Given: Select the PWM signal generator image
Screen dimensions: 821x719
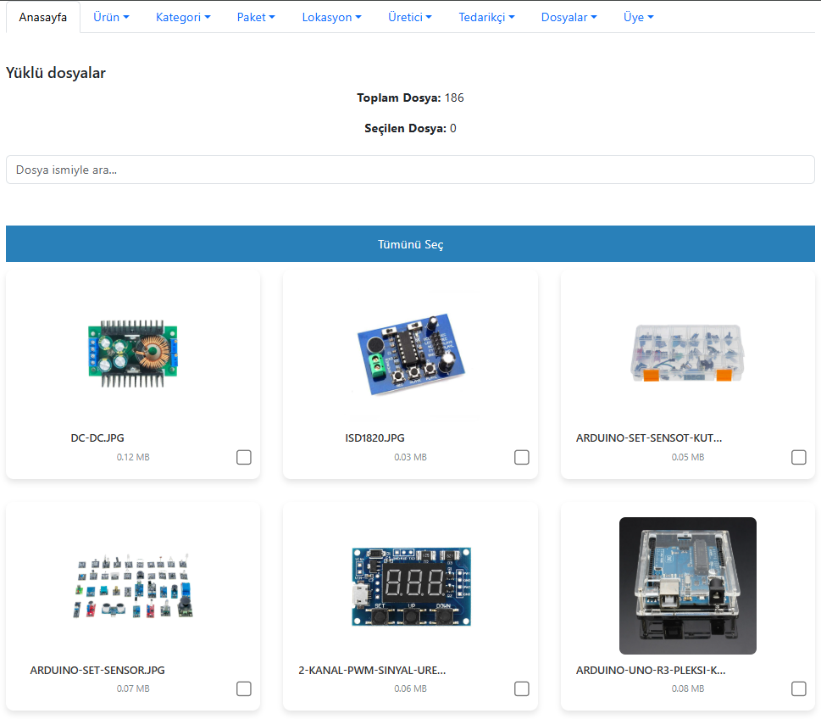Looking at the screenshot, I should [410, 586].
